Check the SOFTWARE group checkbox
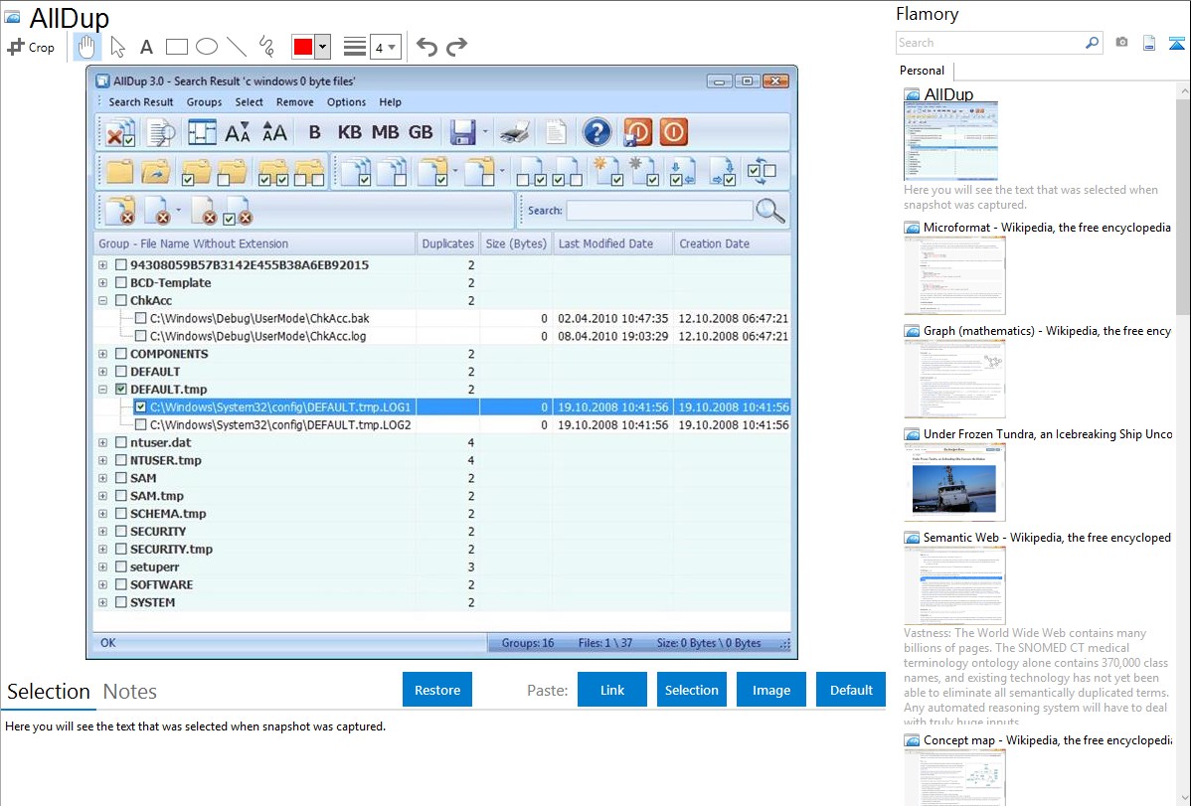The width and height of the screenshot is (1191, 806). point(120,585)
